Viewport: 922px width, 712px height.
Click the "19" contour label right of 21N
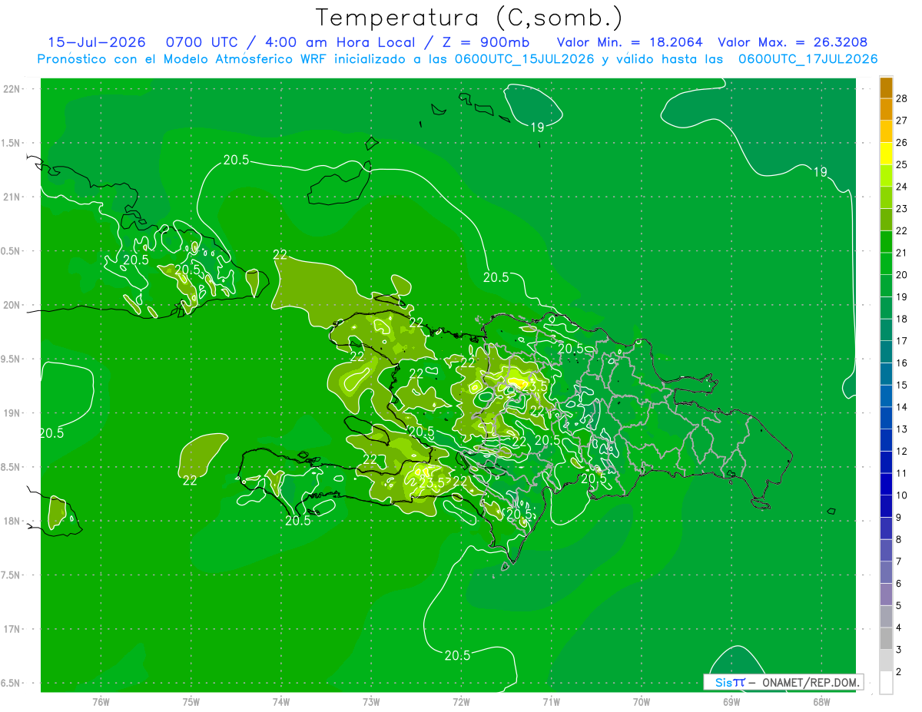[821, 172]
